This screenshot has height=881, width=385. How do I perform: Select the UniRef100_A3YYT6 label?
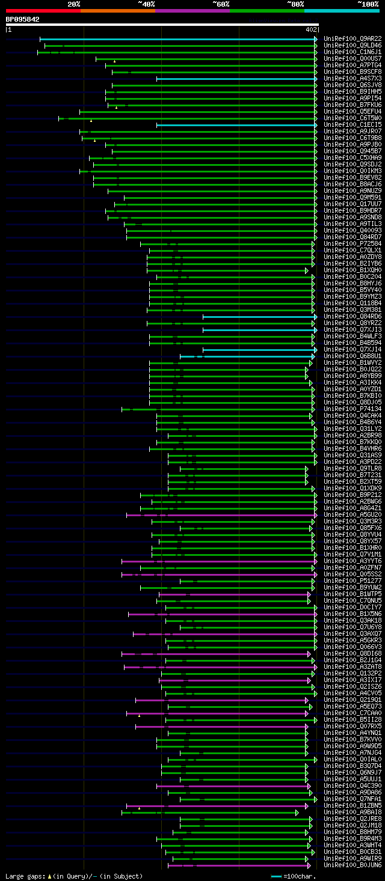click(x=353, y=561)
